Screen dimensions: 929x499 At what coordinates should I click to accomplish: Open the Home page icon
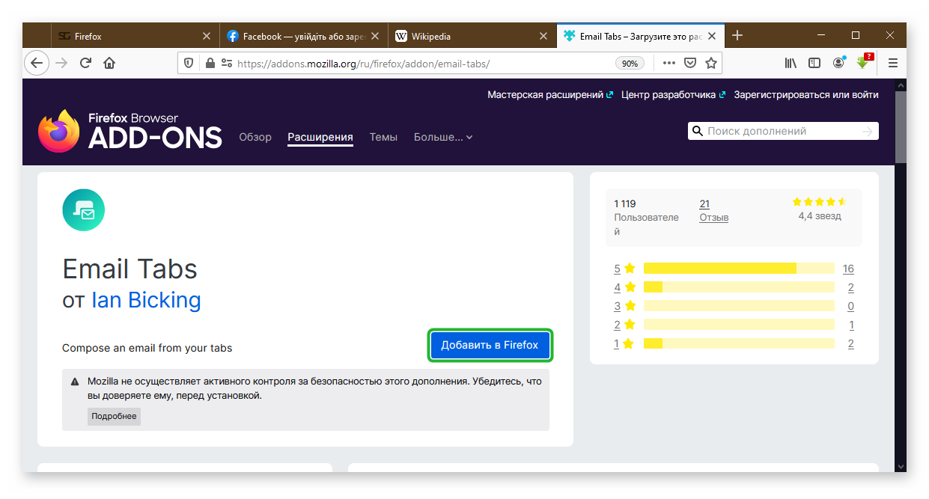click(109, 63)
